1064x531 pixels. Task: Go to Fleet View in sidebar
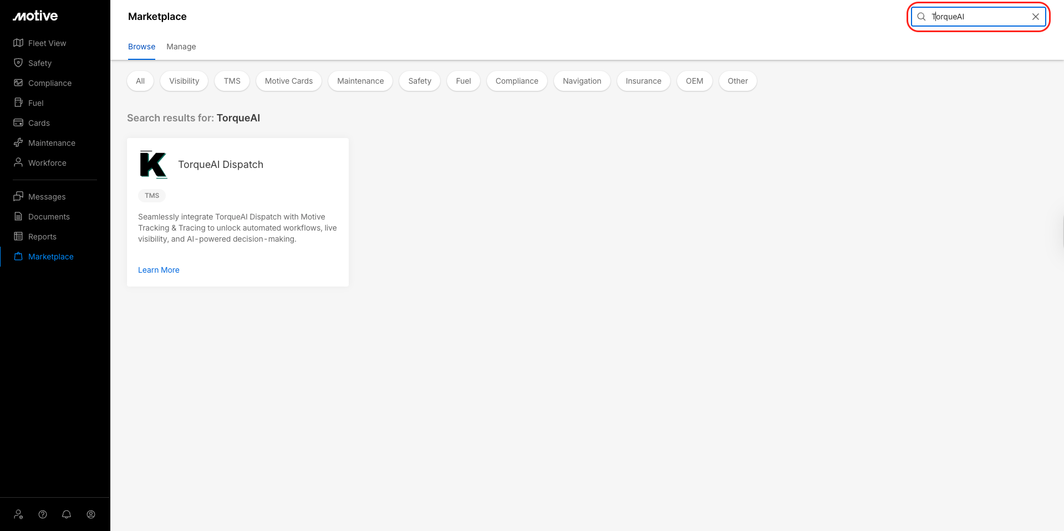pos(47,43)
